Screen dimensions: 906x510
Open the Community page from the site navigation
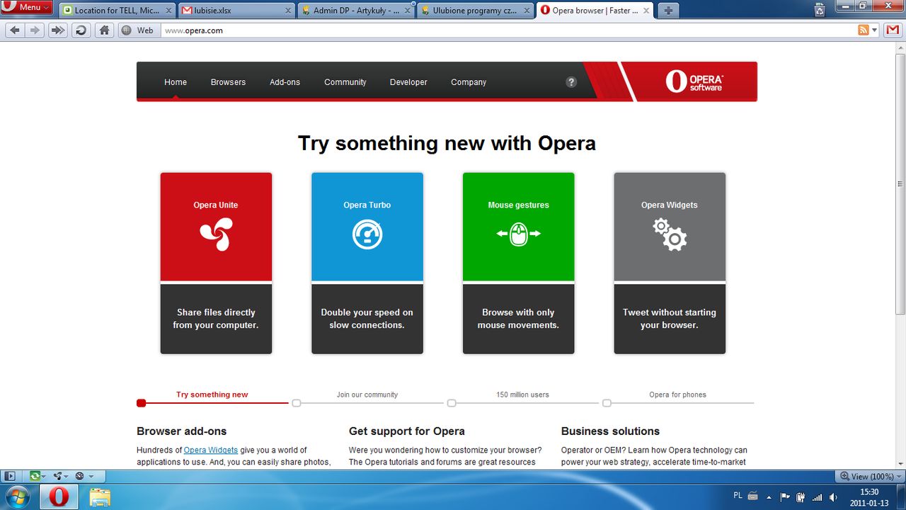coord(345,81)
